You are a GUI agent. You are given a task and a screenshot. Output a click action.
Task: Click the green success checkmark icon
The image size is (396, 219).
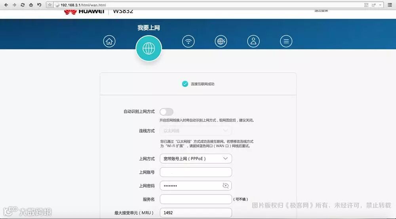[x=185, y=84]
